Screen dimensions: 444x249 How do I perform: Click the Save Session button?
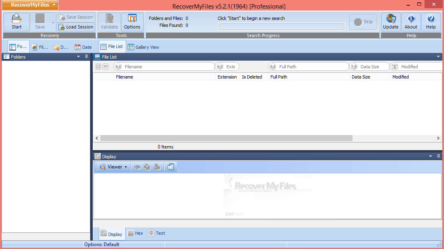[76, 17]
